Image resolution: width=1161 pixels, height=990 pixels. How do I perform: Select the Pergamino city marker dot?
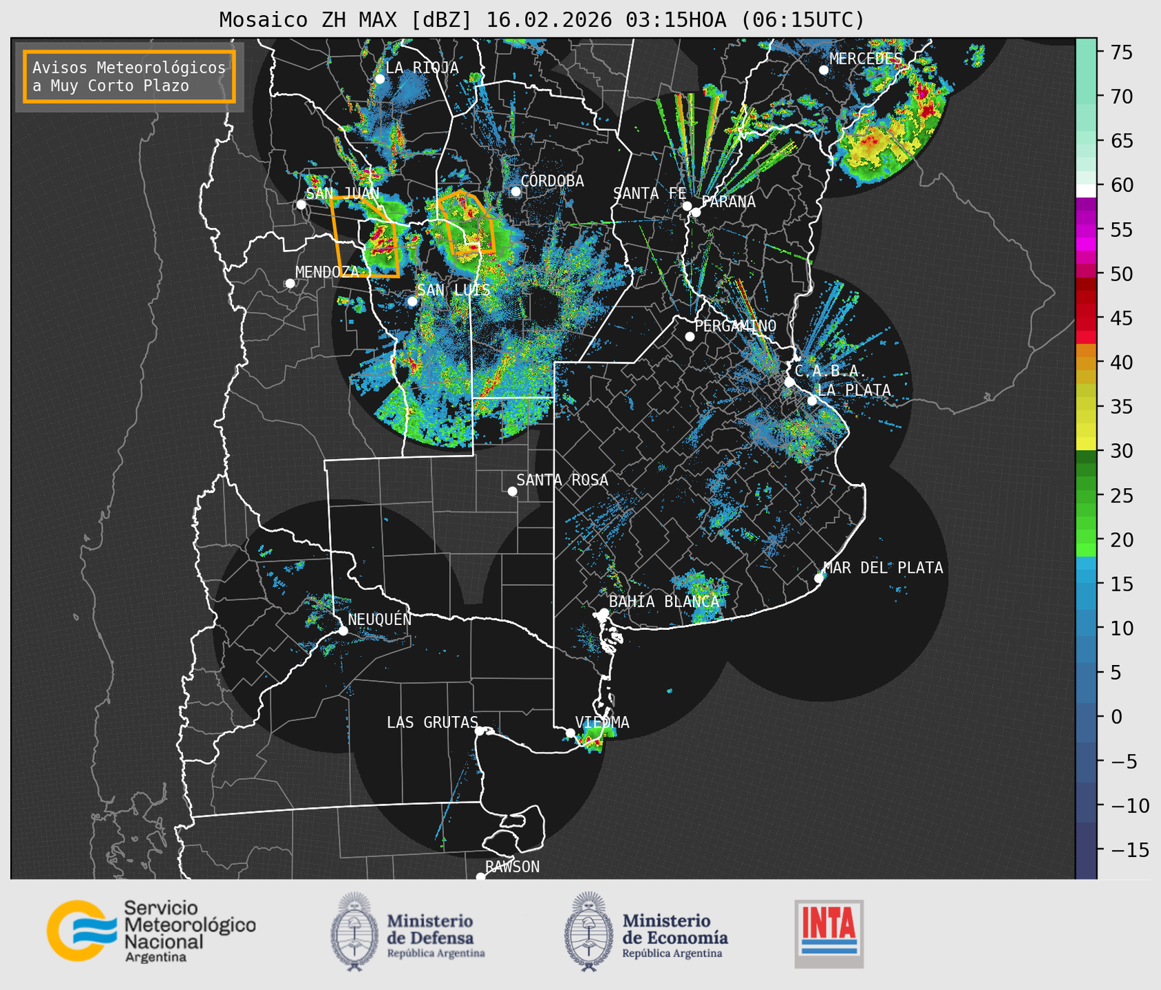coord(690,337)
